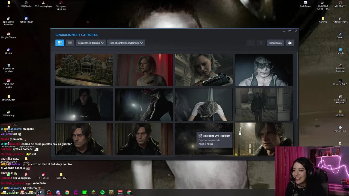Open Roblox Player desktop icon
The width and height of the screenshot is (349, 196).
[x=26, y=20]
